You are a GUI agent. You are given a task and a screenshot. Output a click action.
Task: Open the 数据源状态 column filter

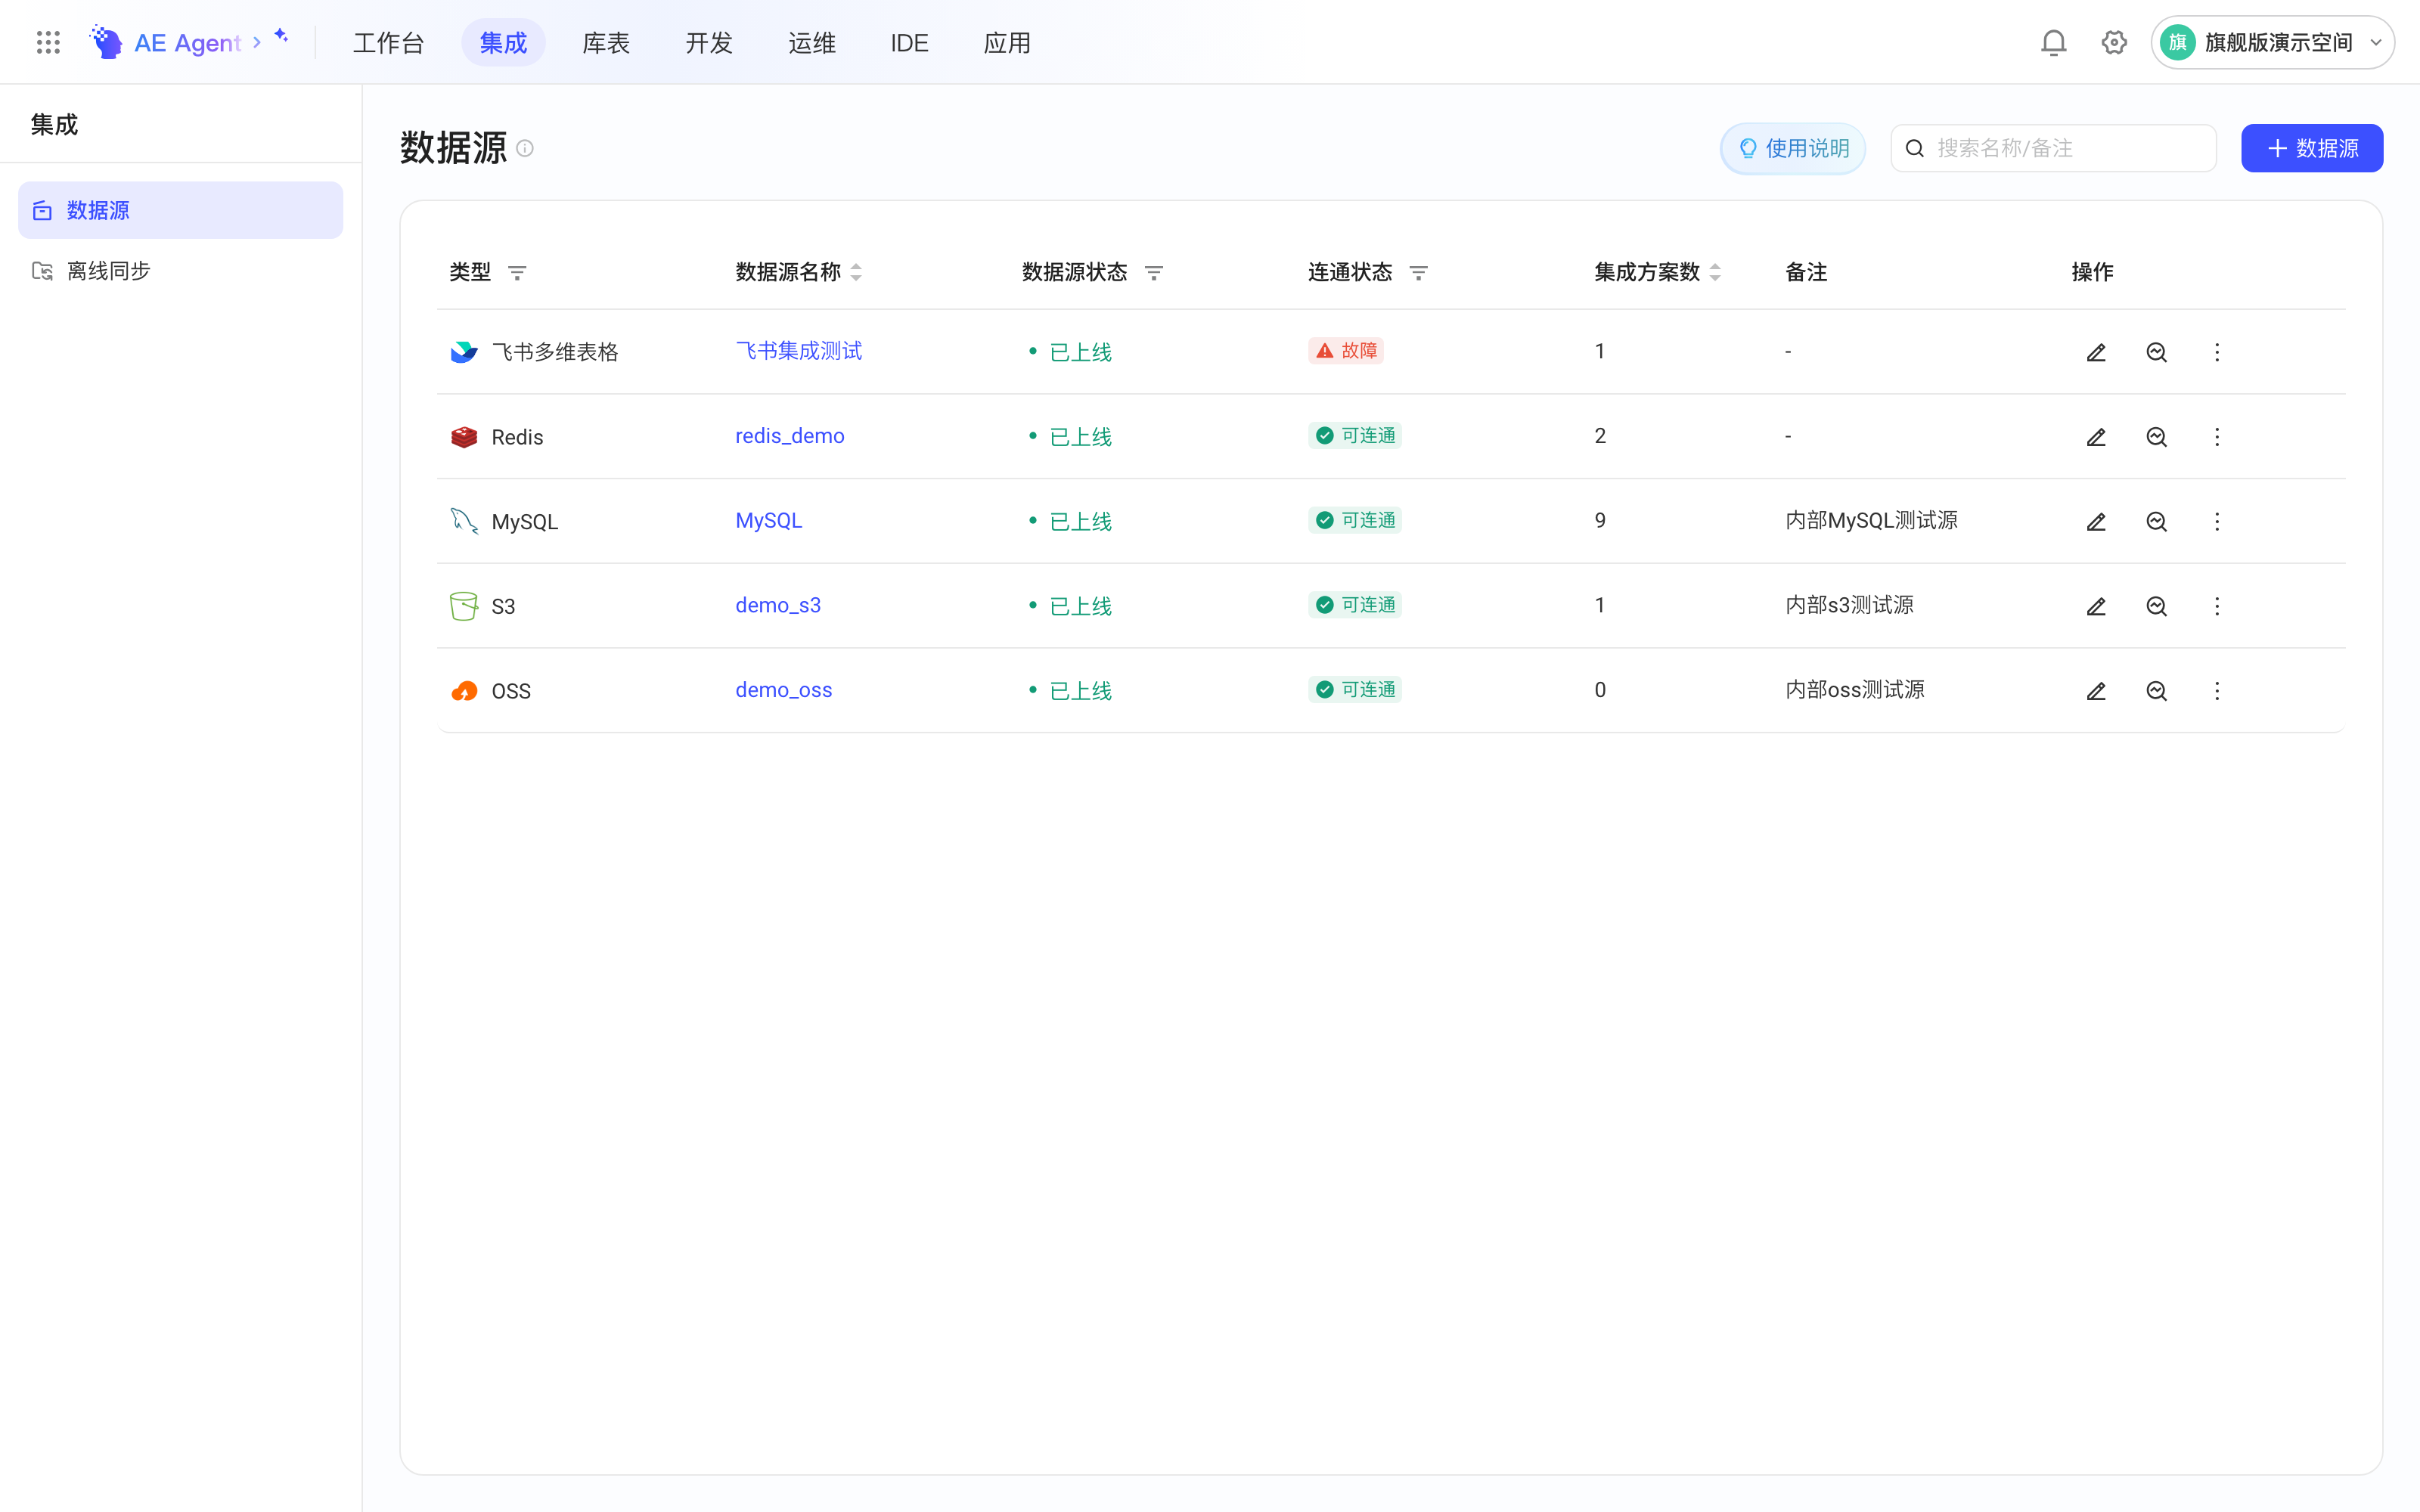(x=1153, y=273)
